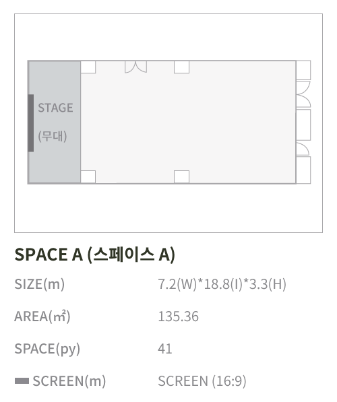Click the STAGE label in floor plan
This screenshot has width=337, height=402.
[55, 108]
